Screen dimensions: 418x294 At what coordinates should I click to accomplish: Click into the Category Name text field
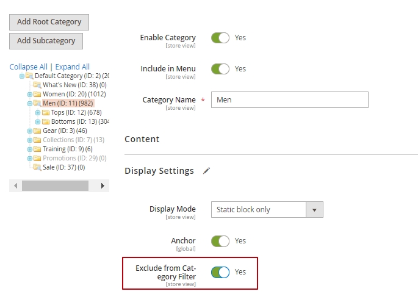(289, 100)
